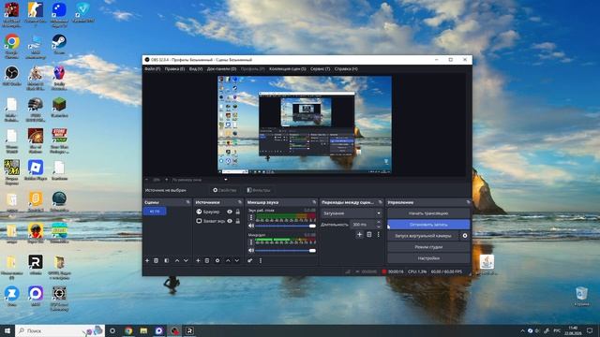Open the Справка menu
600x337 pixels.
point(346,69)
